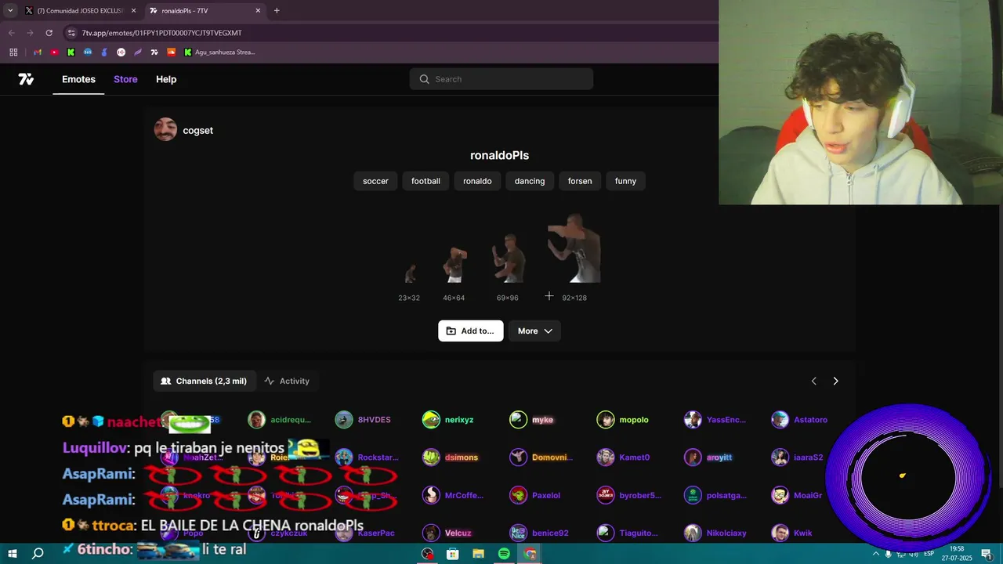1003x564 pixels.
Task: Switch to the Channels (2,3 mil) tab
Action: [204, 381]
